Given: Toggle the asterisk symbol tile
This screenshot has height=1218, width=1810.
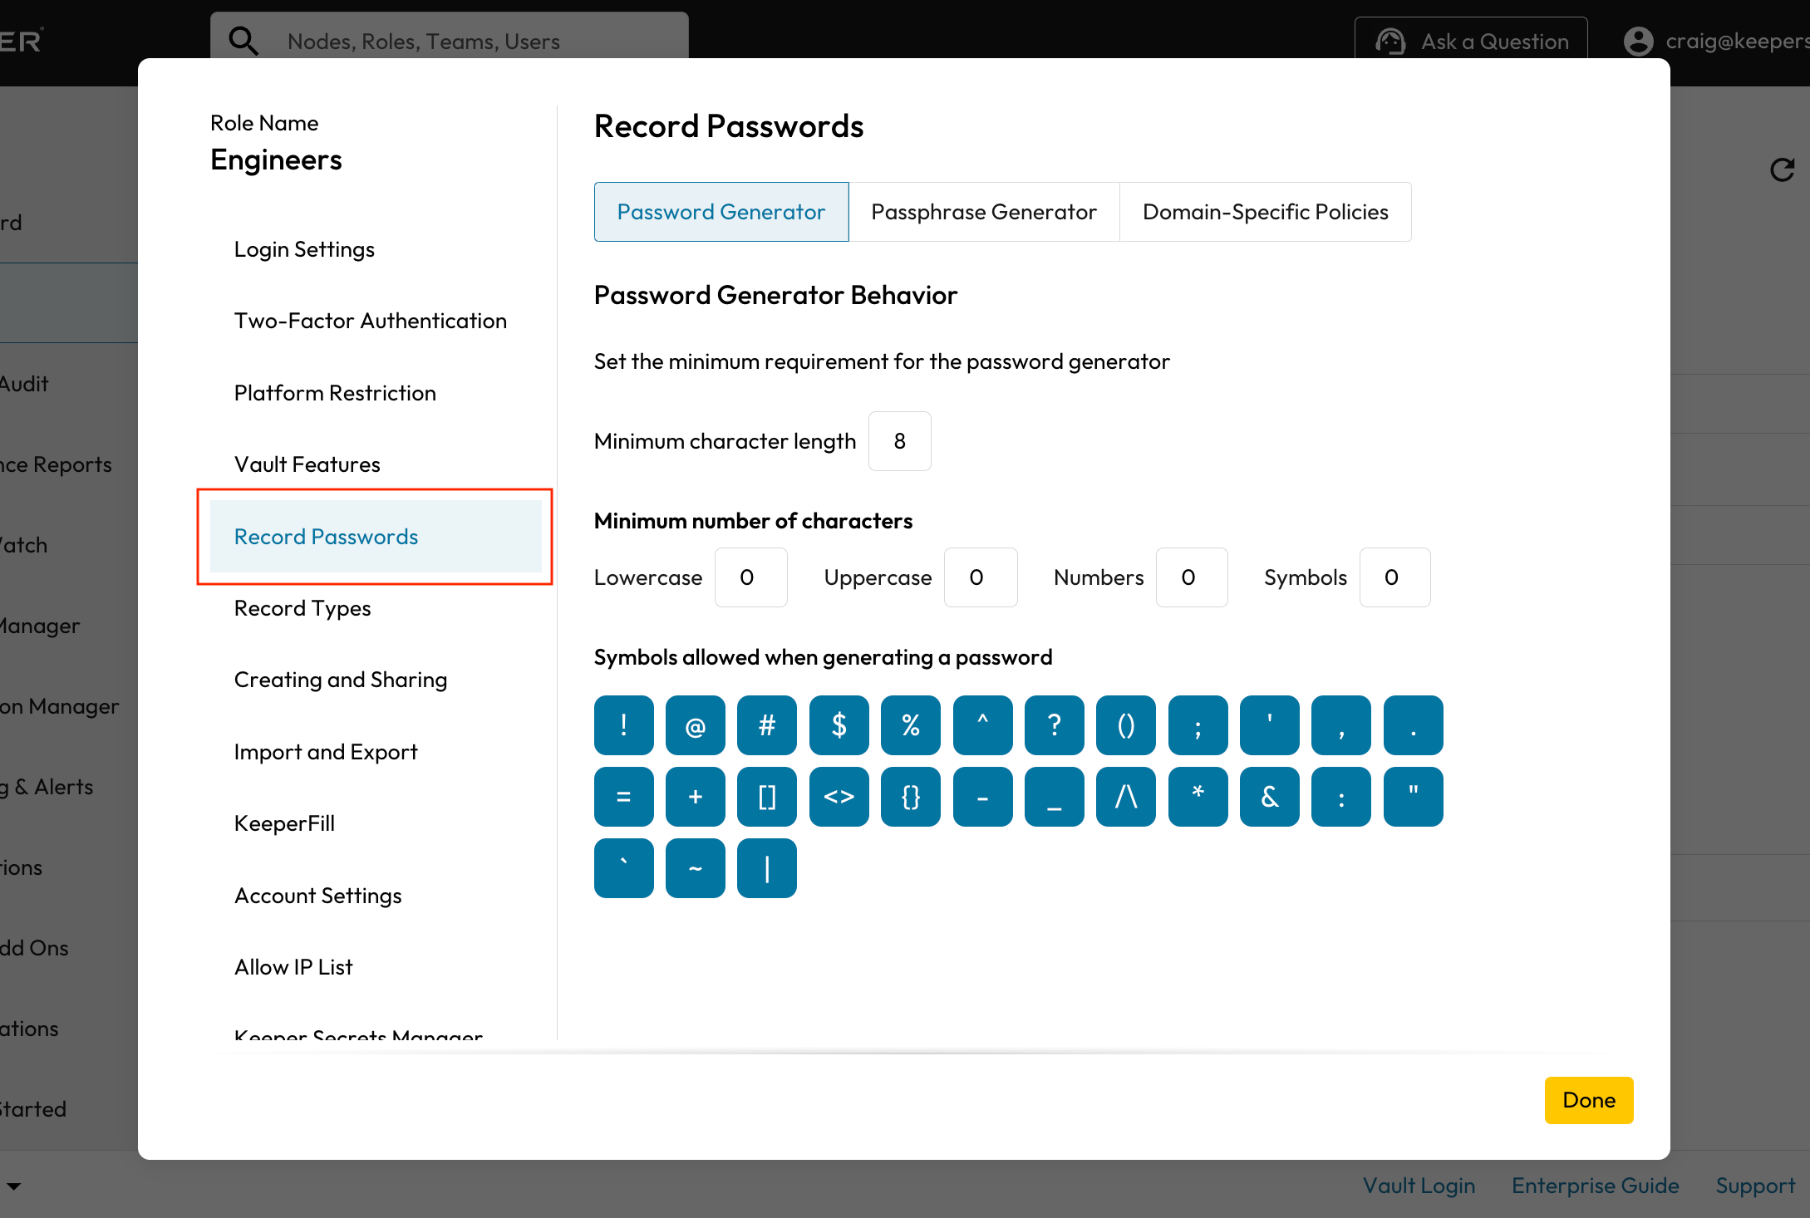Looking at the screenshot, I should pyautogui.click(x=1198, y=797).
